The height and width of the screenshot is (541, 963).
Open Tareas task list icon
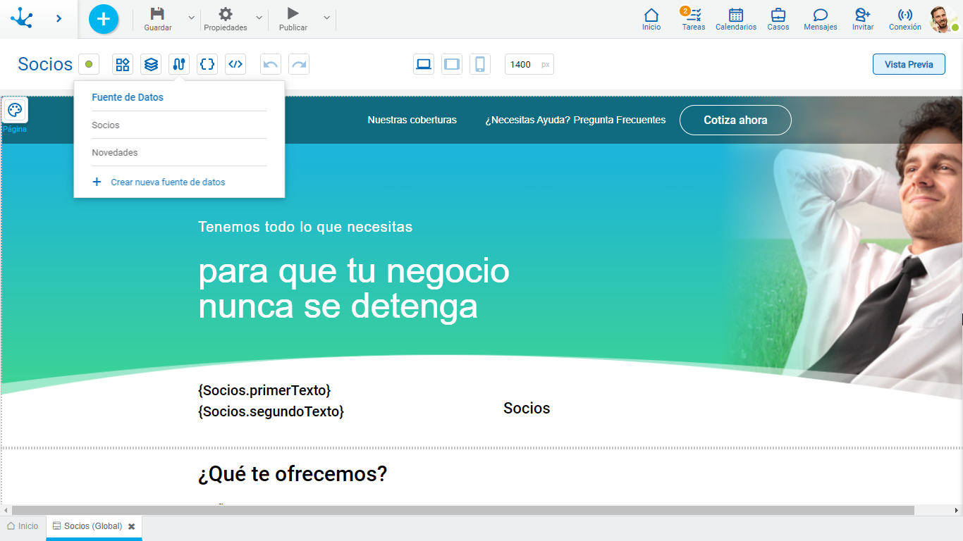[694, 15]
